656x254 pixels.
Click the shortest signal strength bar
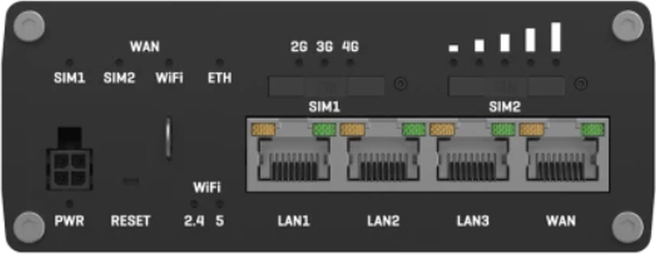point(453,49)
